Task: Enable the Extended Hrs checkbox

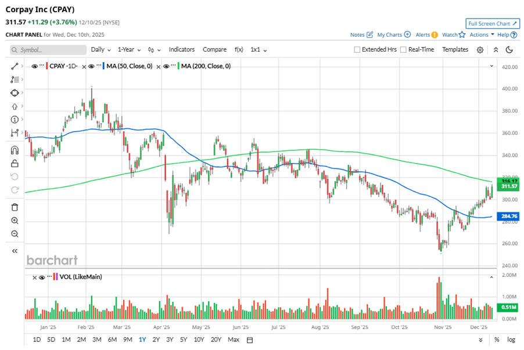Action: (x=357, y=49)
